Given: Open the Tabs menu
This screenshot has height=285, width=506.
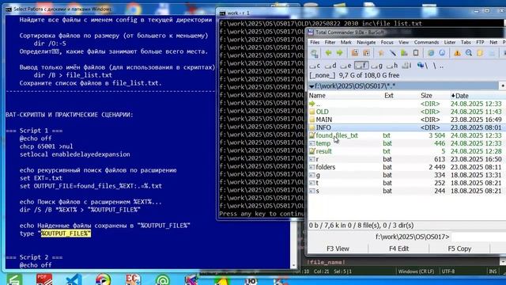Looking at the screenshot, I should pyautogui.click(x=466, y=42).
